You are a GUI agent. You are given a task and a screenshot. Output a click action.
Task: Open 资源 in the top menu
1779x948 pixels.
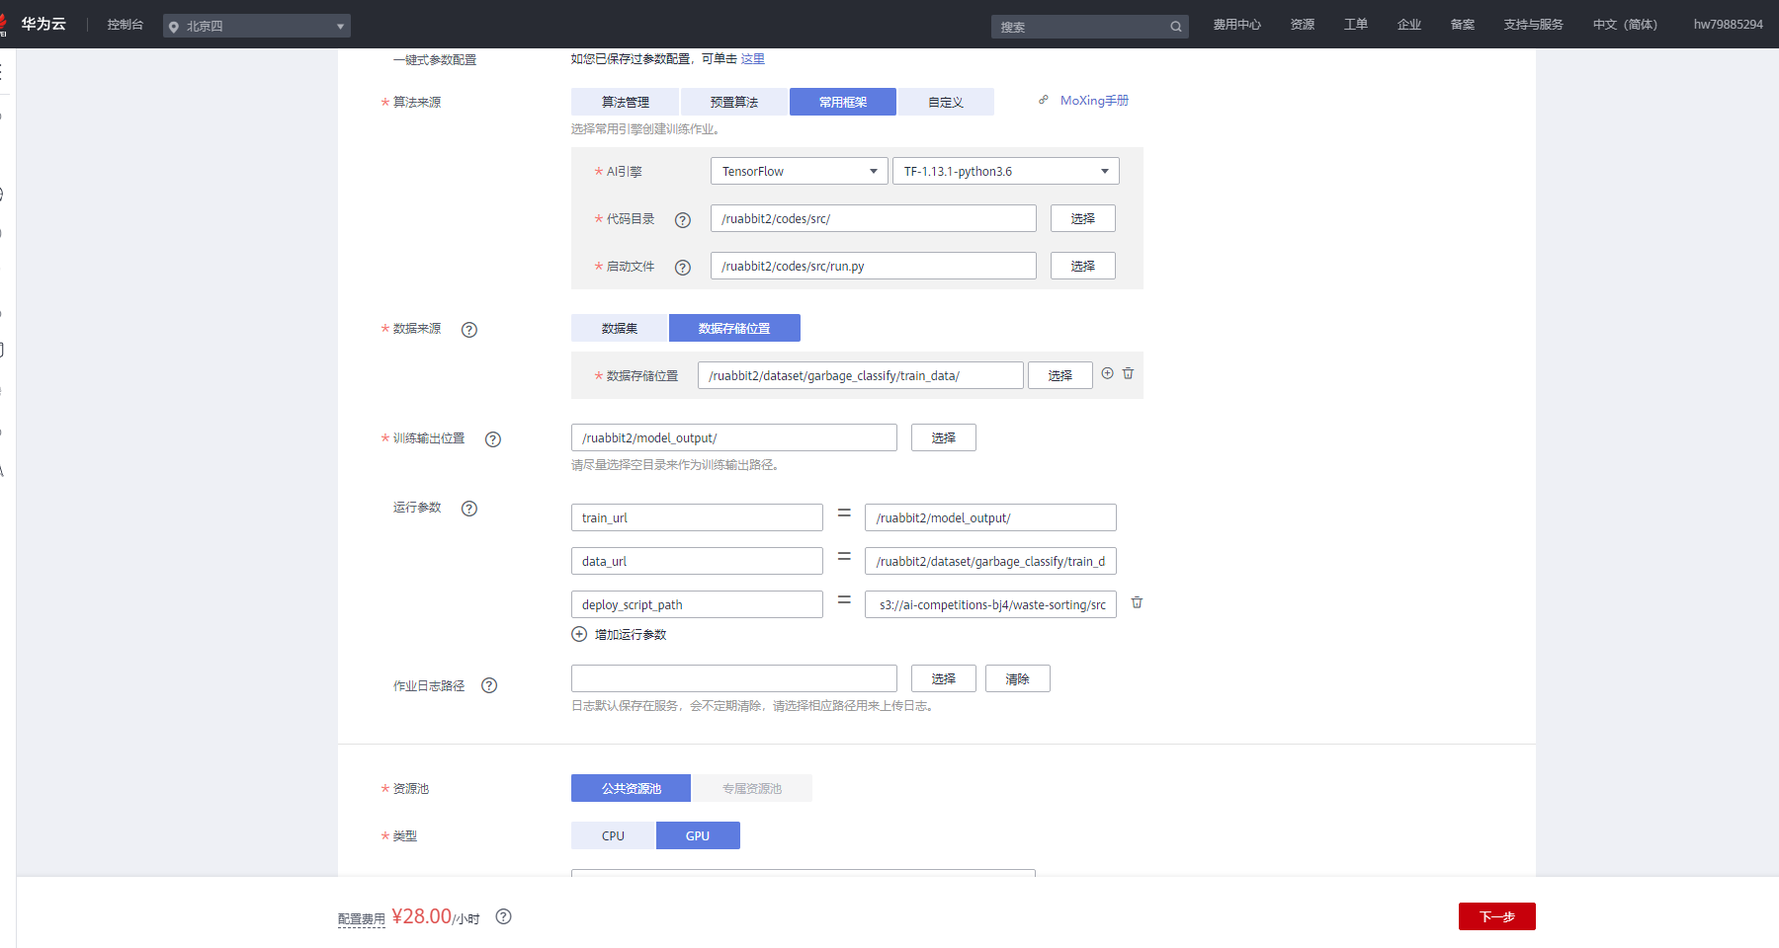click(x=1303, y=25)
